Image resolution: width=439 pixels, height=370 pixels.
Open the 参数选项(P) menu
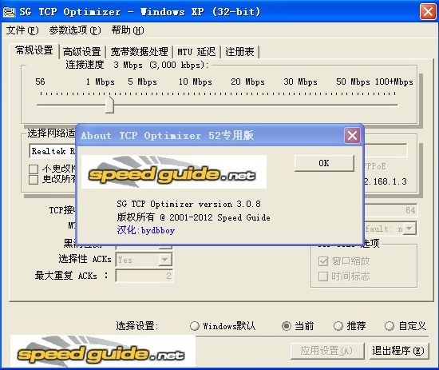[75, 30]
